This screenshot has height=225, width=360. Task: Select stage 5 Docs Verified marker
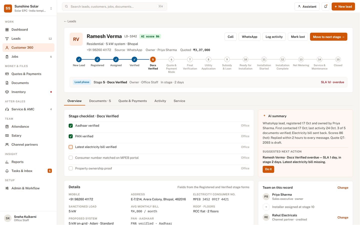click(153, 59)
